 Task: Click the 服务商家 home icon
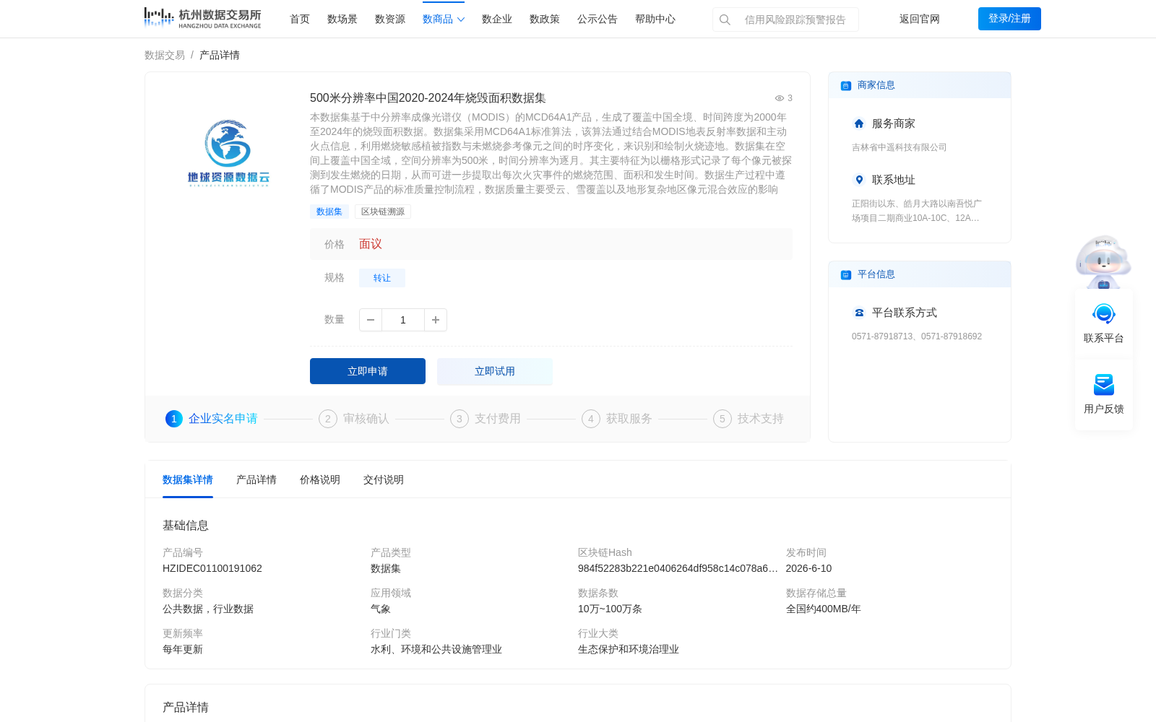tap(859, 123)
